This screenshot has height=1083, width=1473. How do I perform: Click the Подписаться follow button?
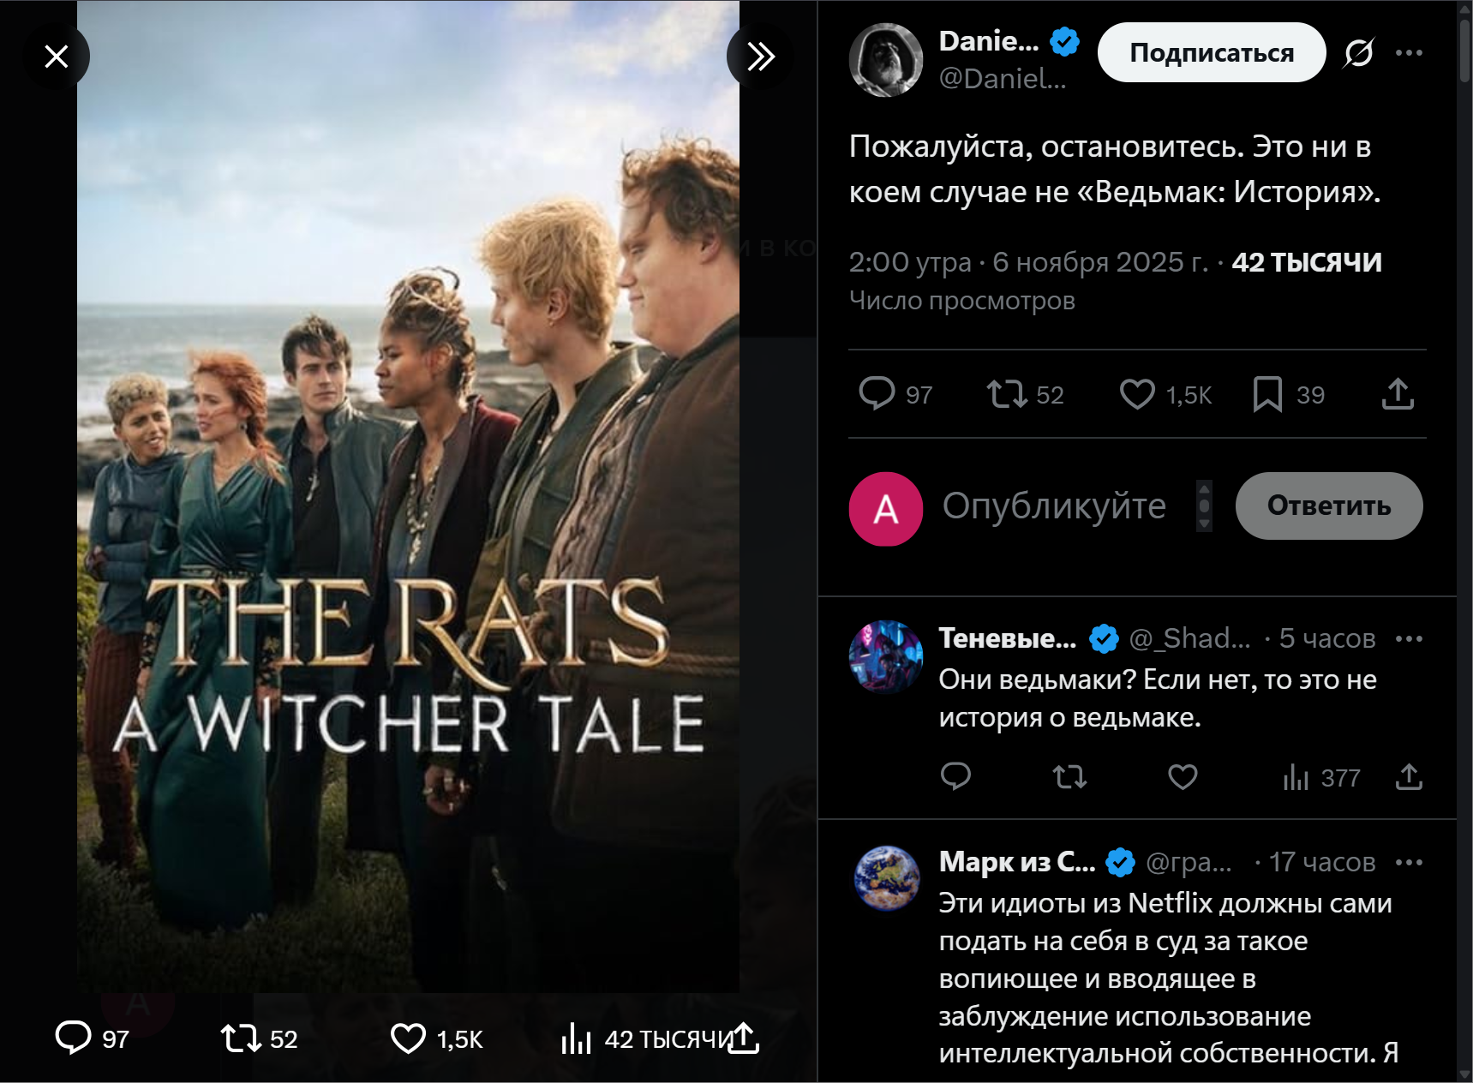(1211, 53)
